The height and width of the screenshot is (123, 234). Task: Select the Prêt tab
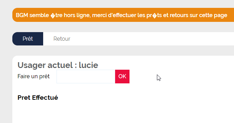[28, 39]
